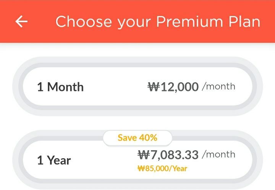Viewport: 275px width, 190px height.
Task: Click empty space between "1 Year" and its price
Action: coord(103,161)
